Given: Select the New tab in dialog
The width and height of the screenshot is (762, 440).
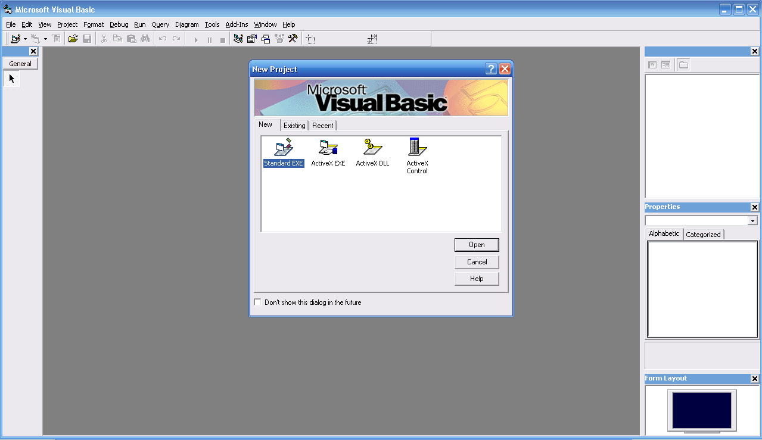Looking at the screenshot, I should point(266,124).
